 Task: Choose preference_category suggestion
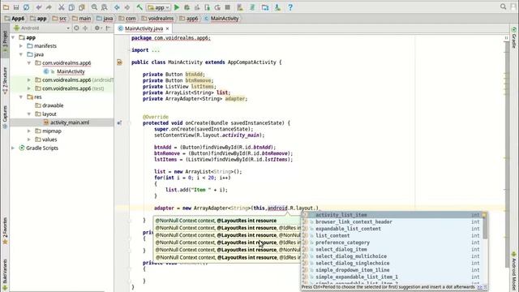point(392,243)
